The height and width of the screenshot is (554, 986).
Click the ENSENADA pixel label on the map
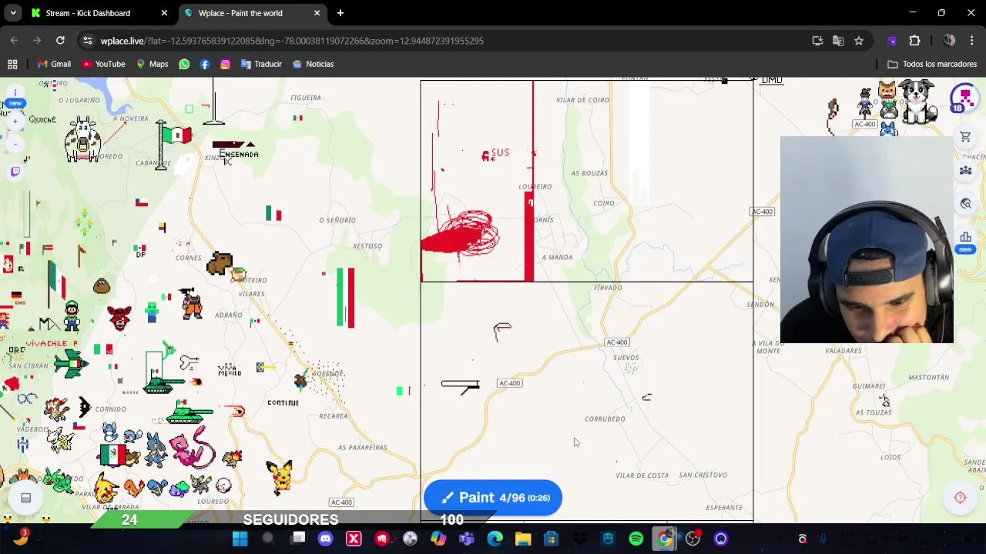pos(239,155)
